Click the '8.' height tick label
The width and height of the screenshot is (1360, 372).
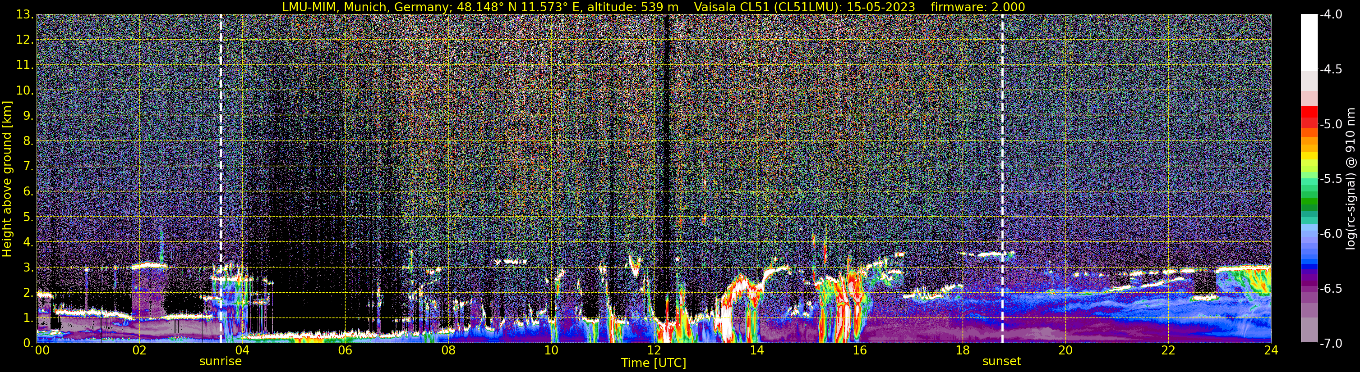[x=28, y=141]
